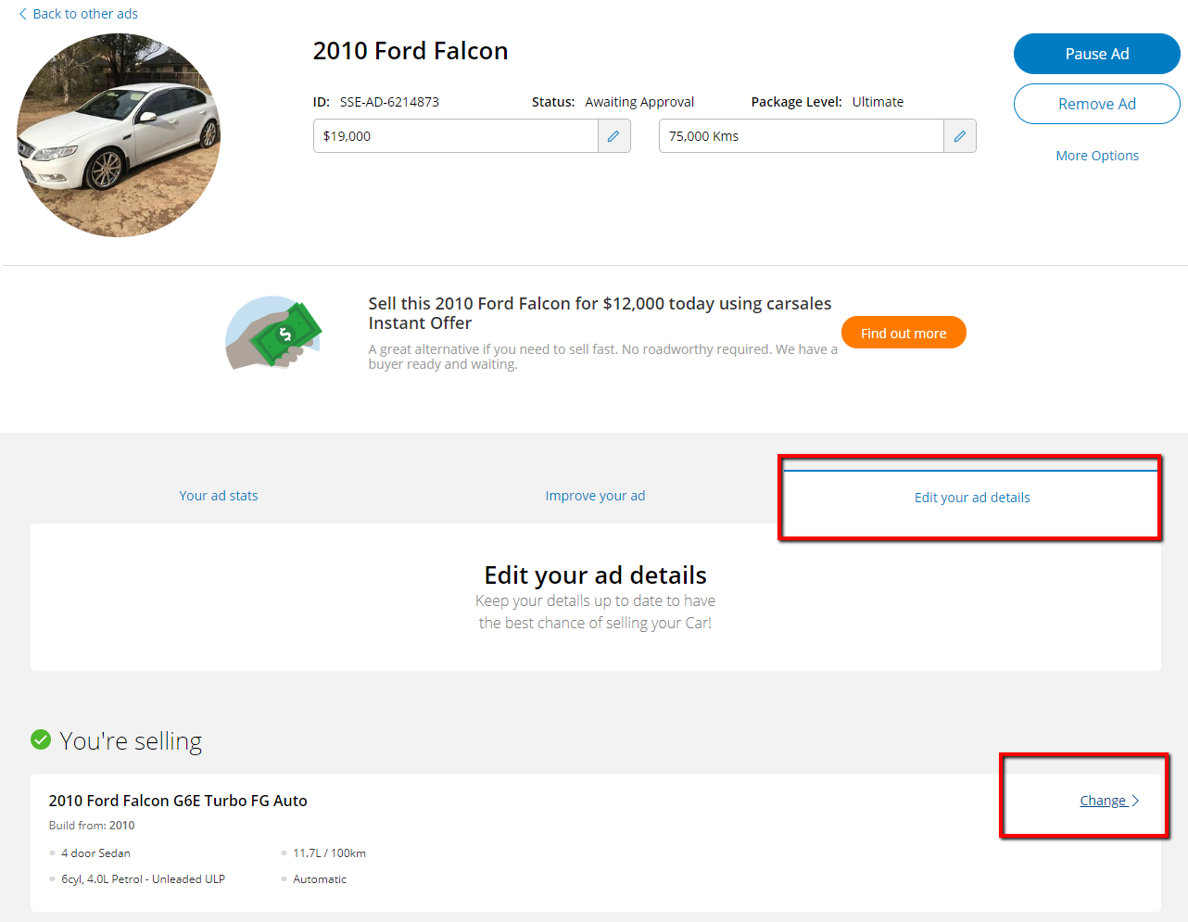1188x922 pixels.
Task: Click into the 75,000 Kms odometer field
Action: (x=802, y=136)
